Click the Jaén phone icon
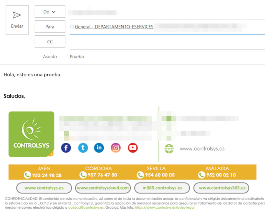The image size is (265, 216). click(27, 175)
